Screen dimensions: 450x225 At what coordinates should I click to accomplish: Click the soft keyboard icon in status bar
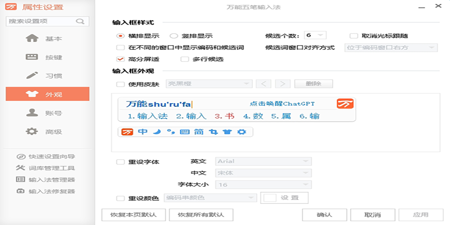coord(185,132)
